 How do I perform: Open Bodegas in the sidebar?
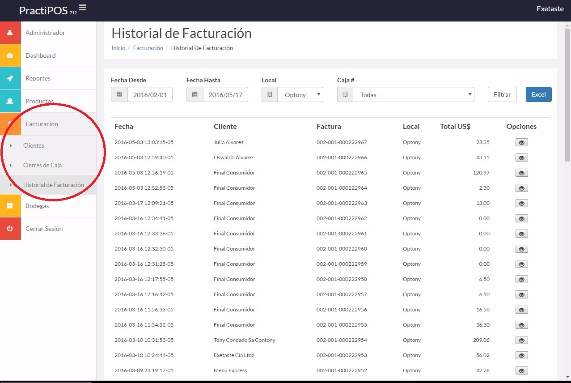pos(48,206)
